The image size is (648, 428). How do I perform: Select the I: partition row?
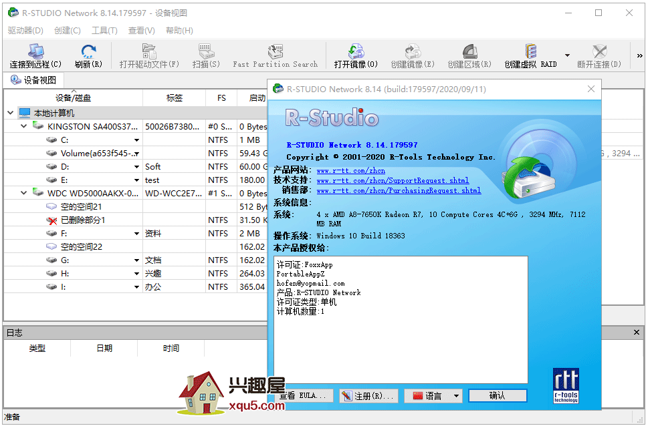136,286
